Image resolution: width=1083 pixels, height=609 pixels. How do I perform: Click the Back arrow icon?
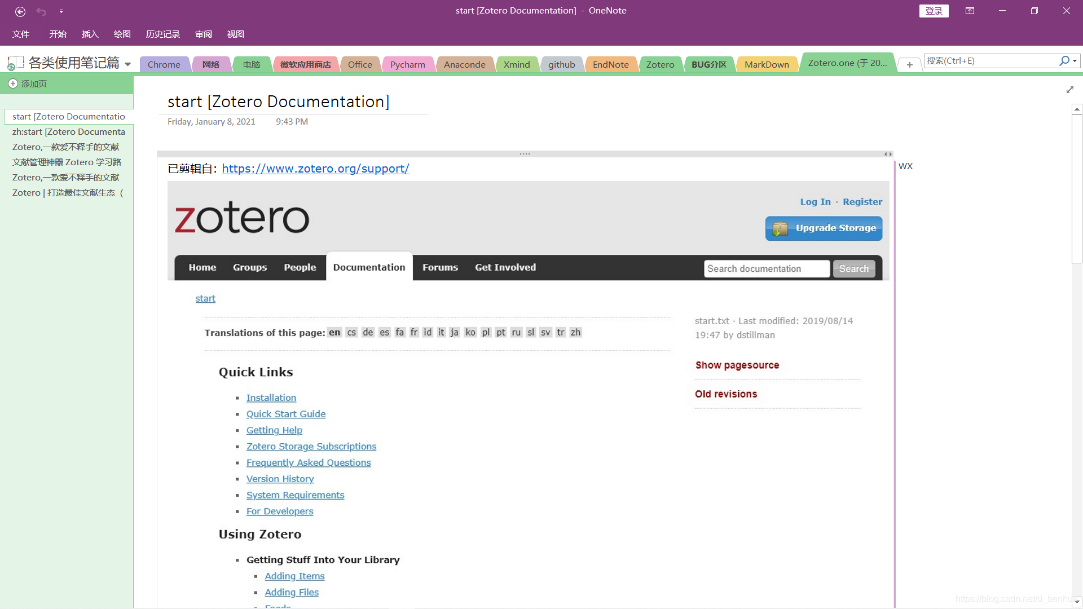click(x=20, y=11)
